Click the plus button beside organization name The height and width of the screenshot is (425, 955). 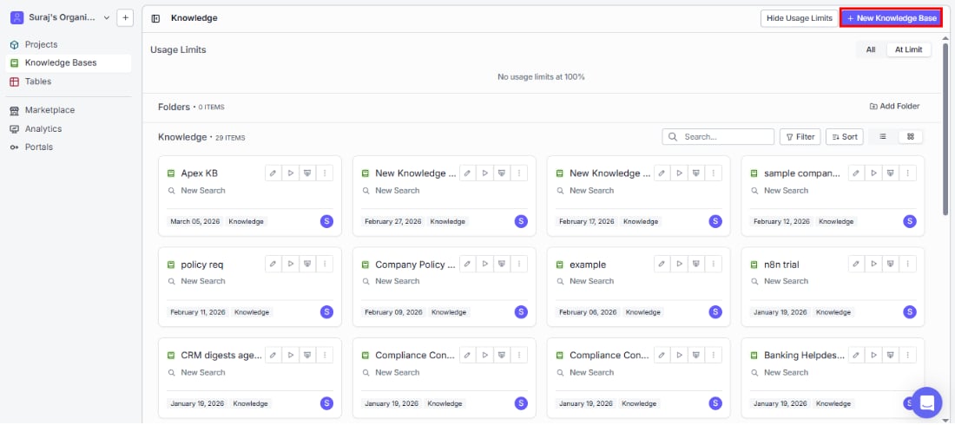click(125, 18)
